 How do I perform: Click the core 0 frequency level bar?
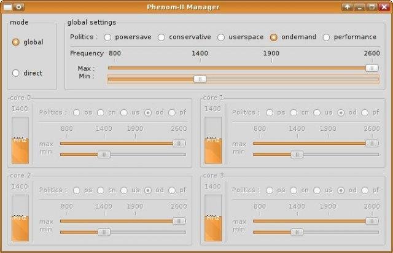tap(20, 140)
